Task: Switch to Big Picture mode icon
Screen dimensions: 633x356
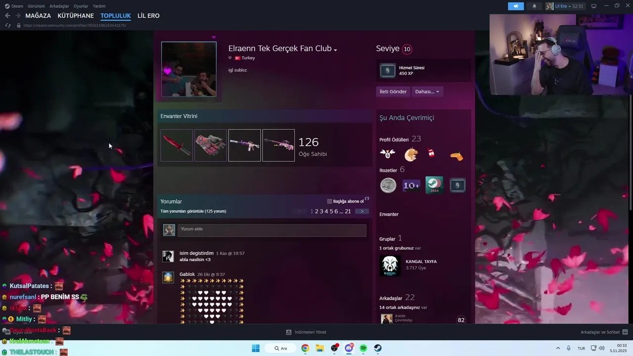Action: pos(594,6)
